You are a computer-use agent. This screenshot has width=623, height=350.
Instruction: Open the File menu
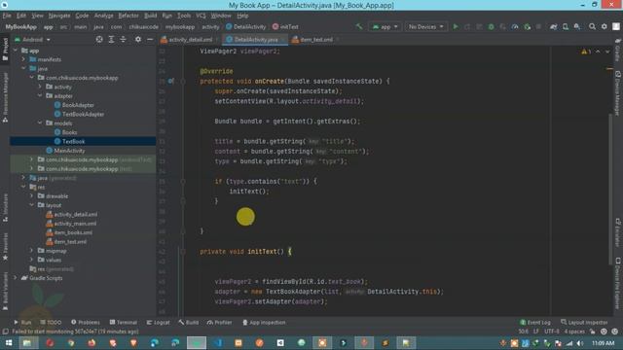[7, 16]
